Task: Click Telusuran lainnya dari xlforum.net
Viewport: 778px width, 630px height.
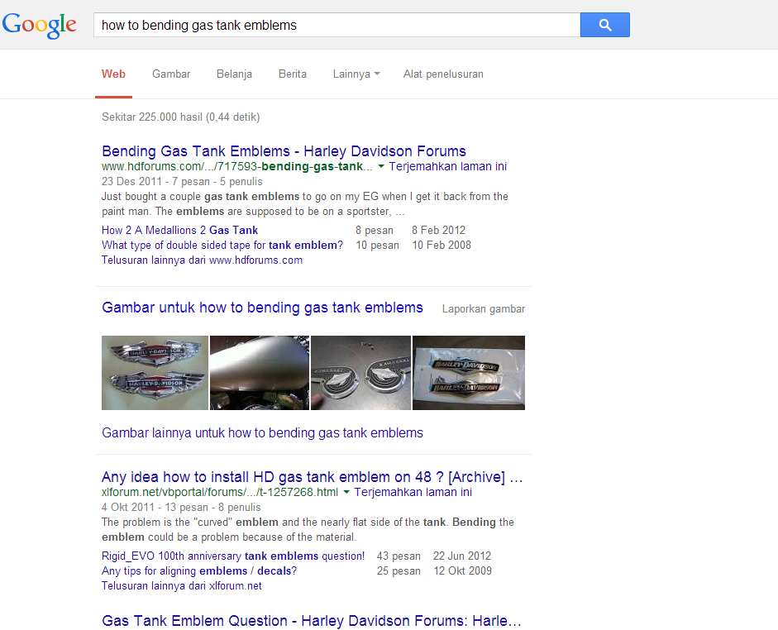Action: (x=182, y=586)
